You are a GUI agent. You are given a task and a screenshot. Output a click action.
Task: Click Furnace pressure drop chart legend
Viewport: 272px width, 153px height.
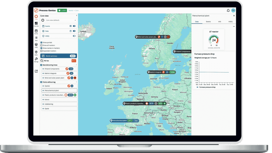(x=206, y=87)
